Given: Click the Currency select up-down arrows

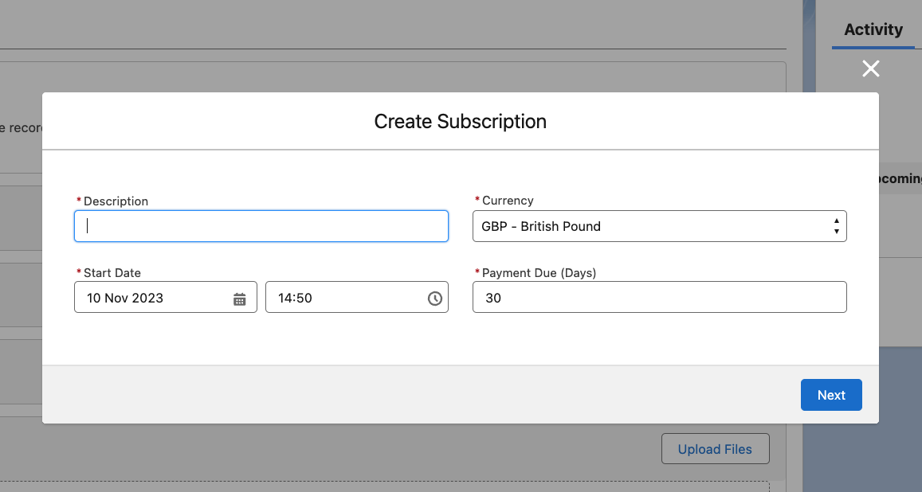Looking at the screenshot, I should [836, 226].
